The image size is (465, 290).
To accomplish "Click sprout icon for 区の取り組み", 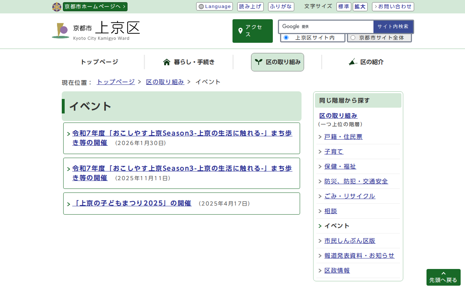I will (258, 62).
